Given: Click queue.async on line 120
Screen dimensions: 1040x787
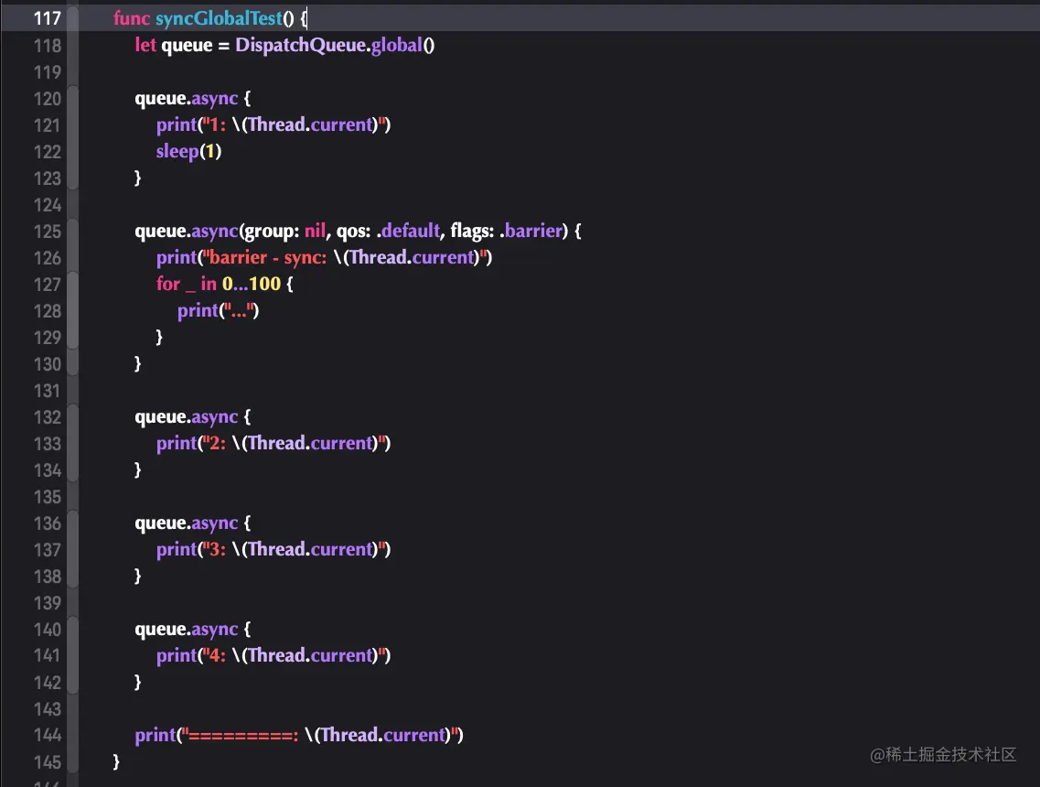Looking at the screenshot, I should click(187, 98).
